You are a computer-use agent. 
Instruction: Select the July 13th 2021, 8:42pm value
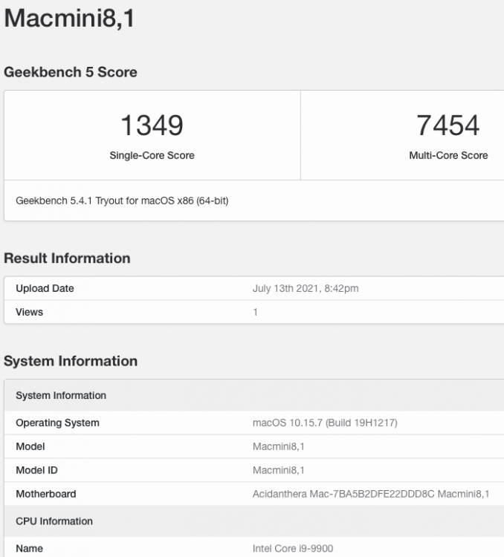(306, 288)
